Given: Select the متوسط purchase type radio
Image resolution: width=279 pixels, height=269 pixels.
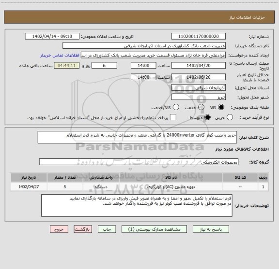Looking at the screenshot, I should (x=207, y=117).
